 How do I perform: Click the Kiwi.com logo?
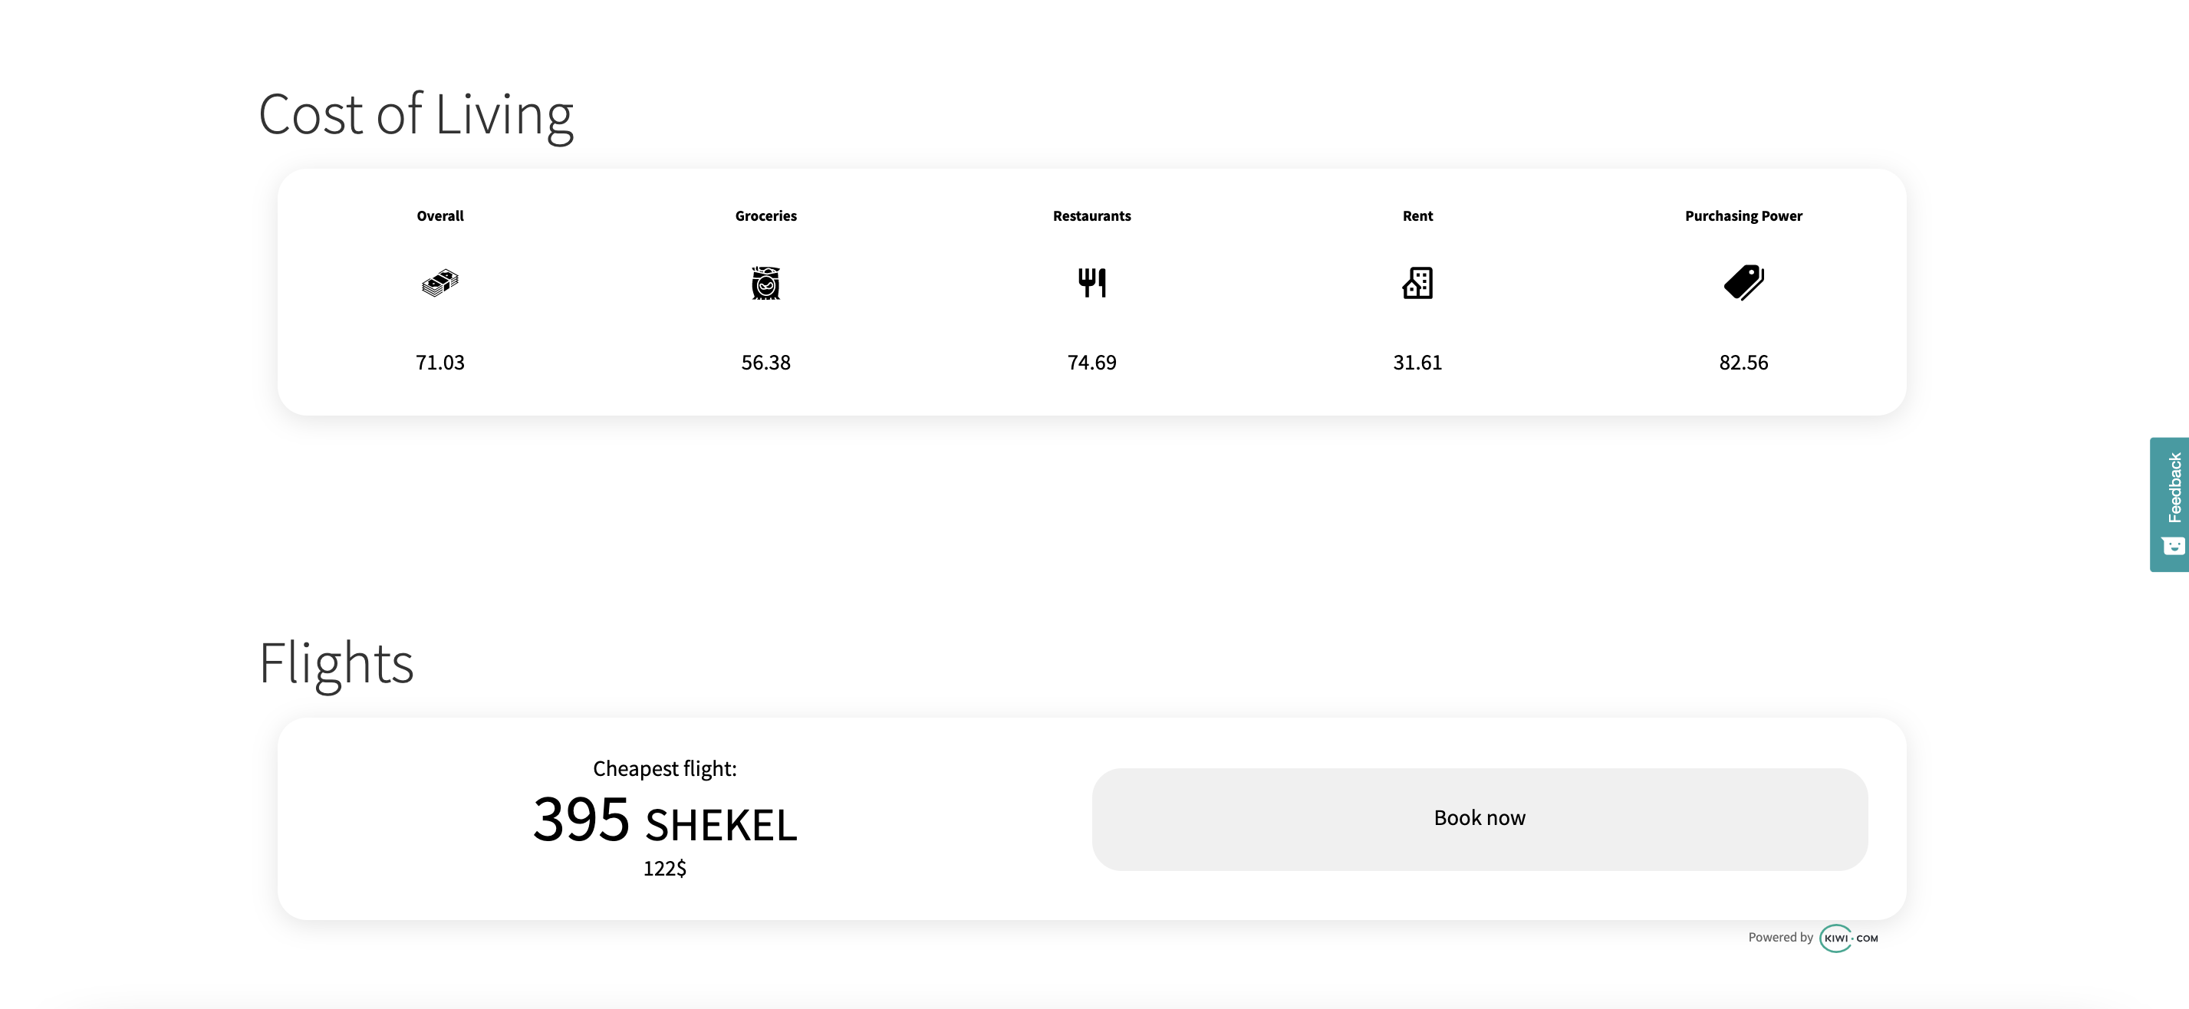[x=1849, y=938]
